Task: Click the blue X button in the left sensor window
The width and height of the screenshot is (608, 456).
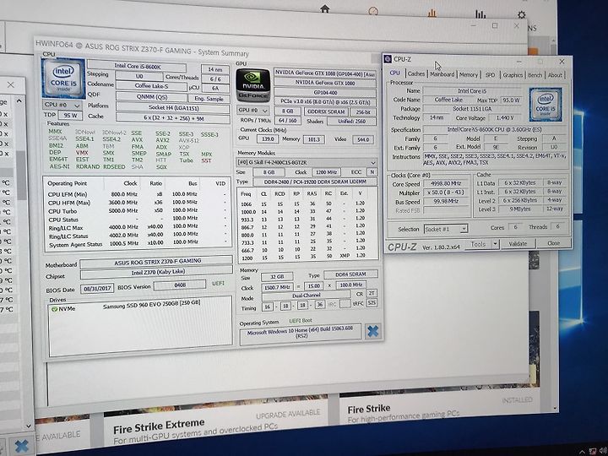Action: pyautogui.click(x=21, y=447)
